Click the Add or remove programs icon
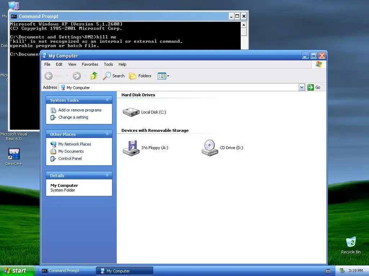 (x=53, y=110)
